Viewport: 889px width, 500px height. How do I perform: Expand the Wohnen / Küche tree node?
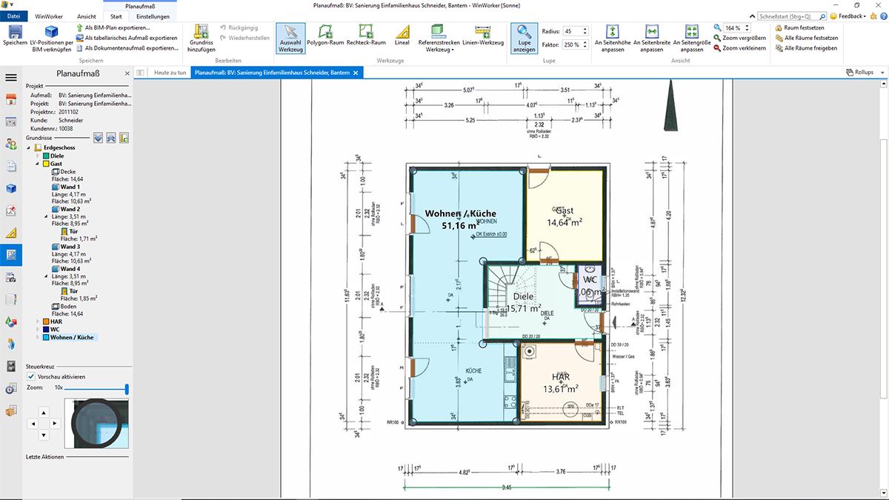(37, 337)
